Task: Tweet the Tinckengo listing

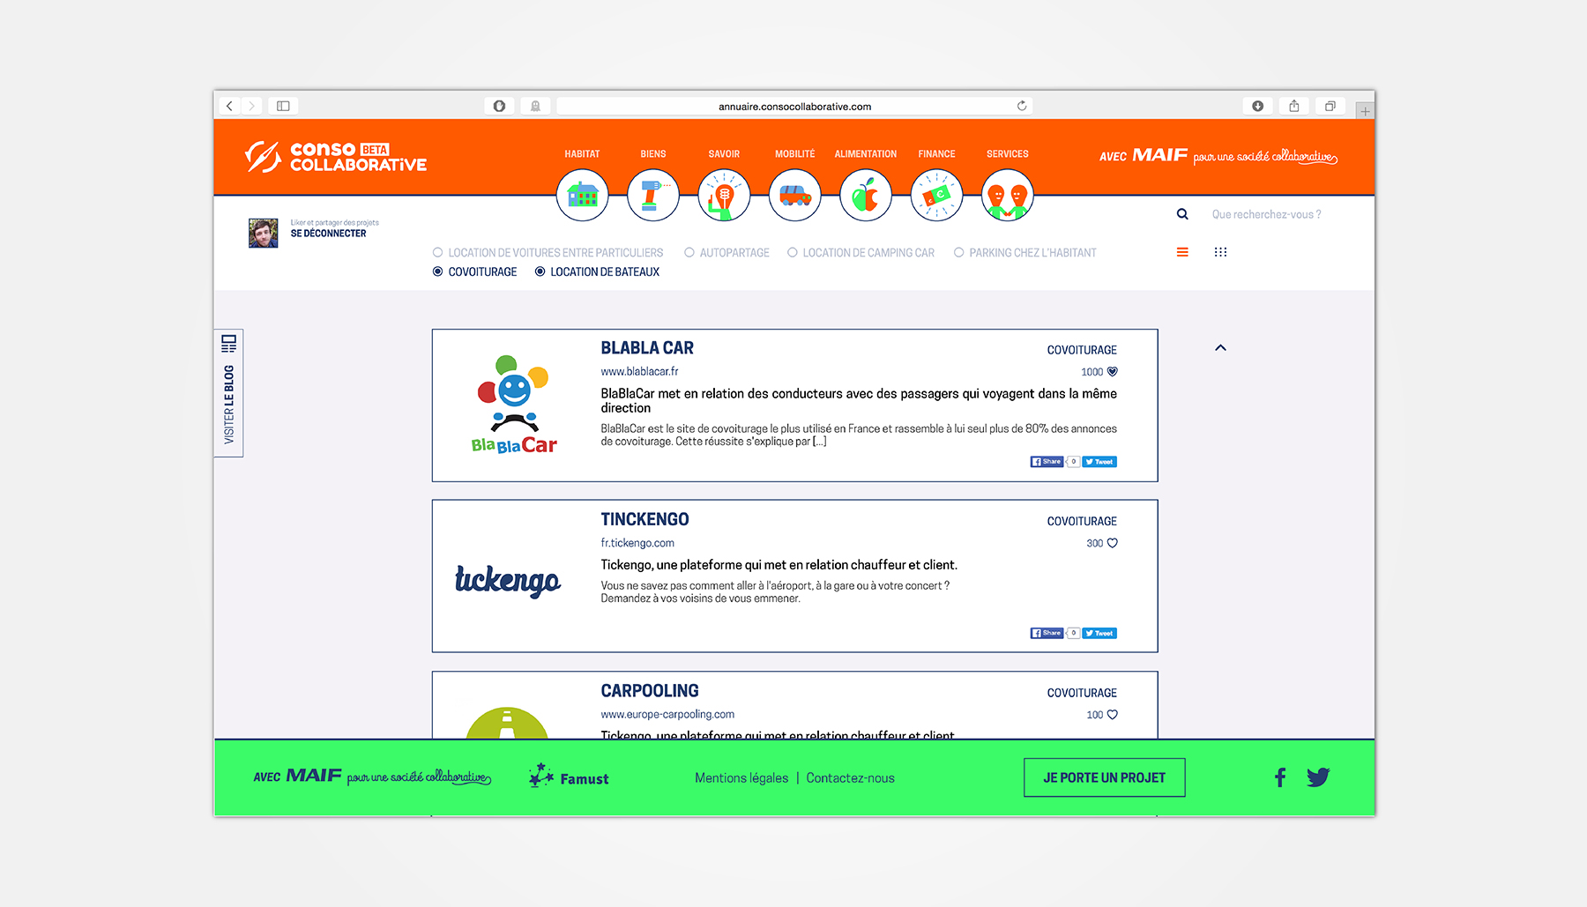Action: (1099, 633)
